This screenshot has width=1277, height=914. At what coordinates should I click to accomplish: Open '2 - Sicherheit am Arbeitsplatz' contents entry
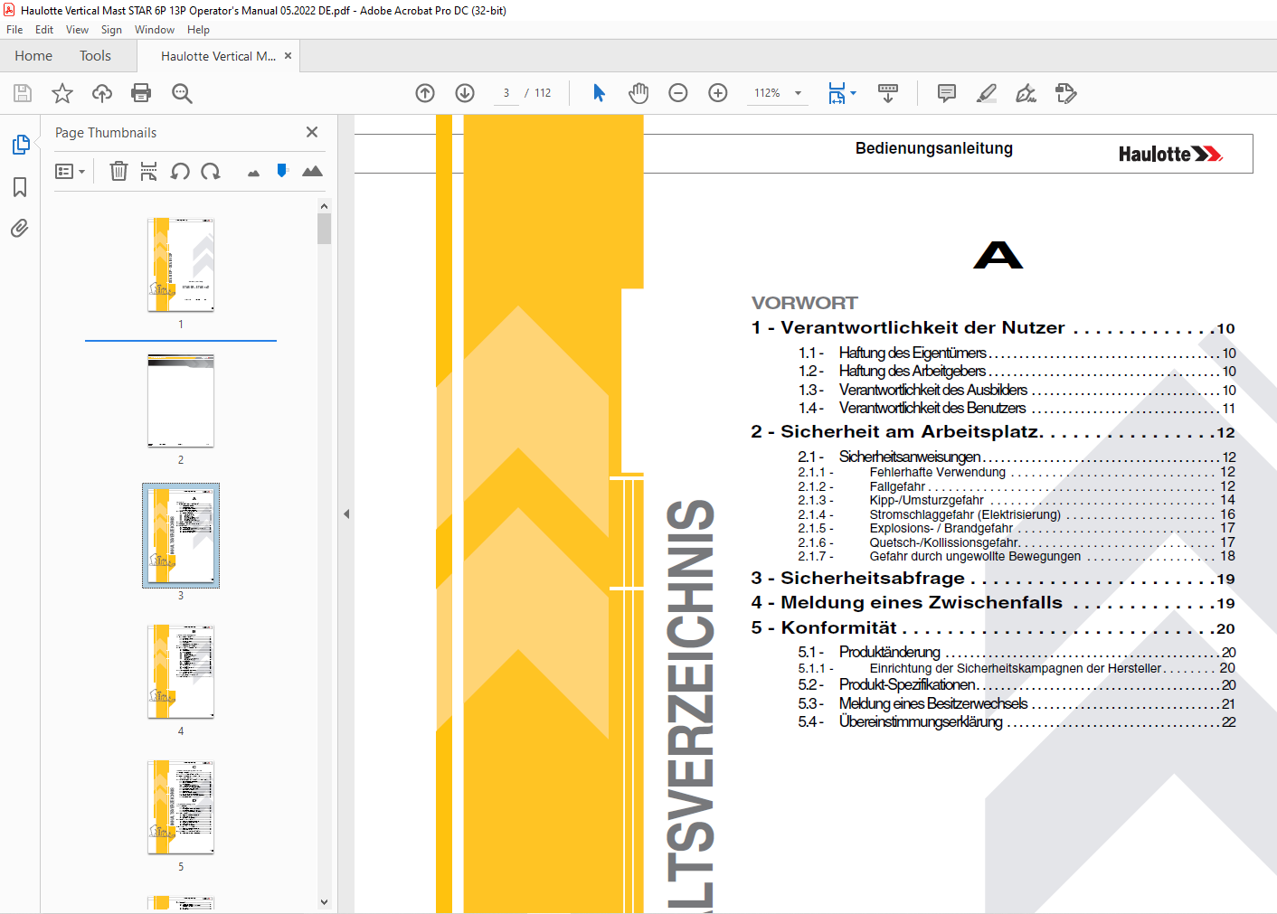993,432
